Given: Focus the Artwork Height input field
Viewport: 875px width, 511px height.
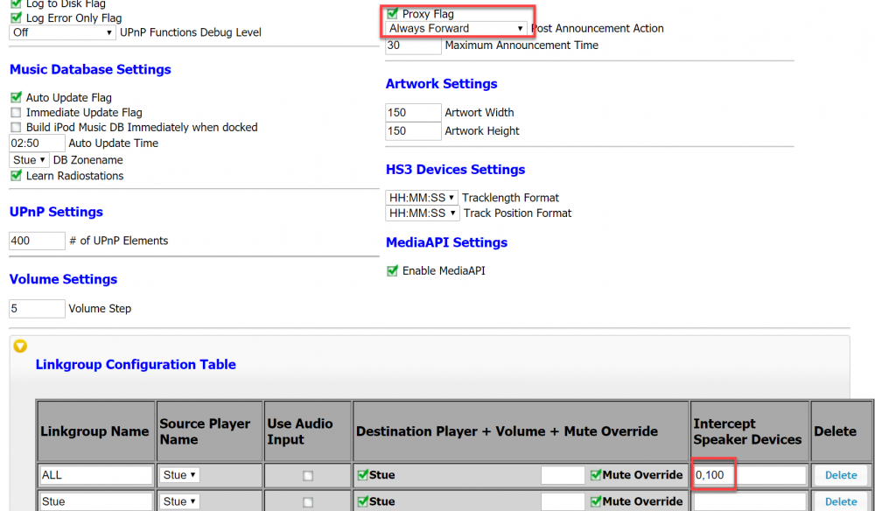Looking at the screenshot, I should [413, 131].
